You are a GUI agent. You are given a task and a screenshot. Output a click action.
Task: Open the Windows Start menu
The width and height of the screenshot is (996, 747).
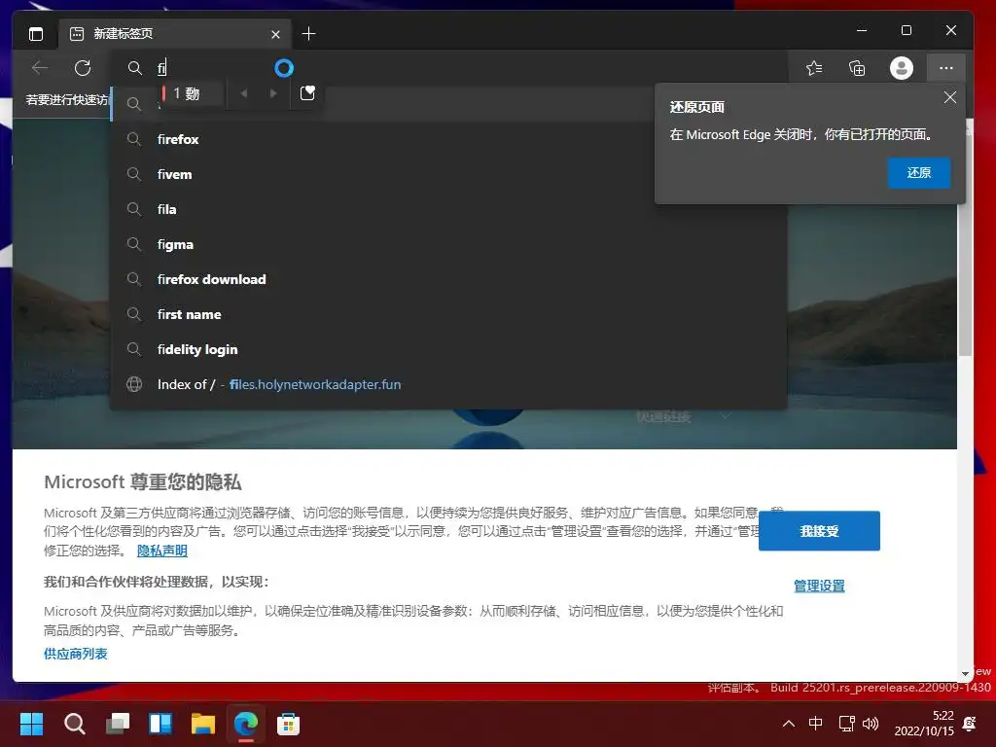tap(31, 724)
